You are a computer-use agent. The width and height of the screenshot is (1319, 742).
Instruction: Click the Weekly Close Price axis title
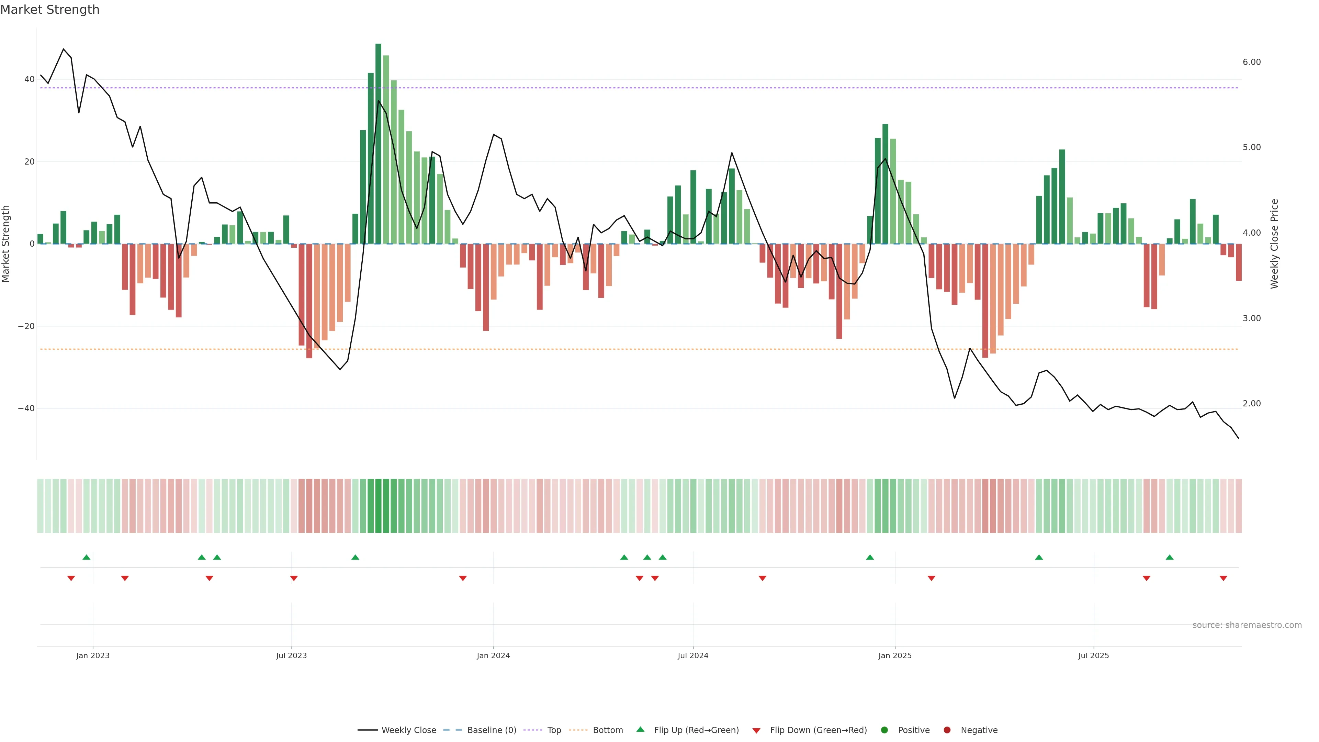point(1274,244)
